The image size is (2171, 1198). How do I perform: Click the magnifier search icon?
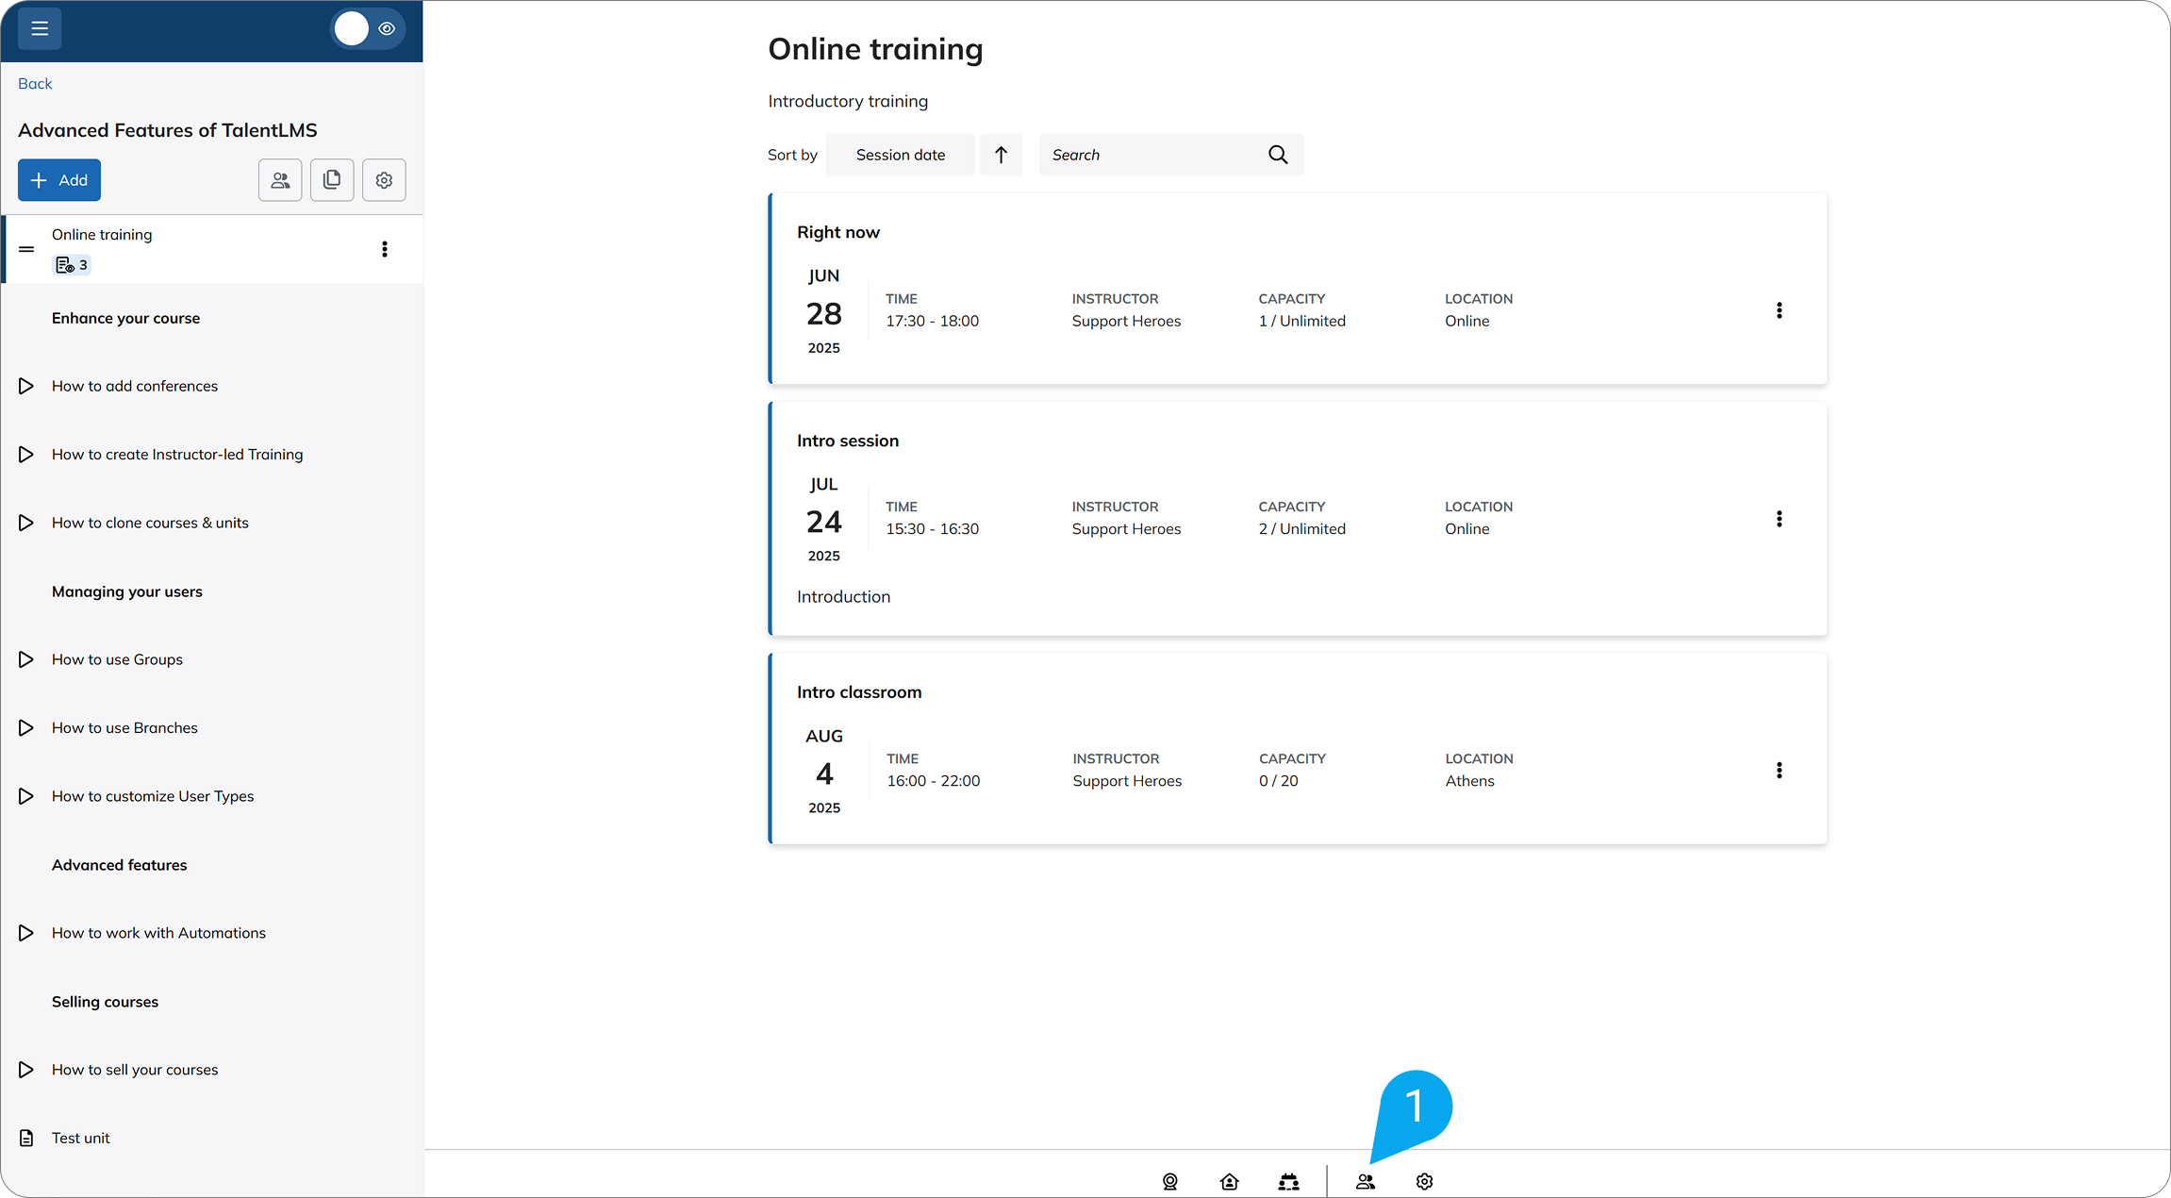point(1278,155)
